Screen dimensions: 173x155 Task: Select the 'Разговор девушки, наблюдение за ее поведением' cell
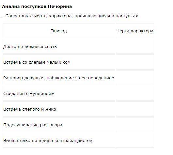[59, 78]
